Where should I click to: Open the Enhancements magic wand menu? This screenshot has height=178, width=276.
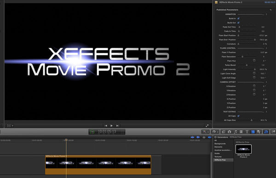click(205, 132)
